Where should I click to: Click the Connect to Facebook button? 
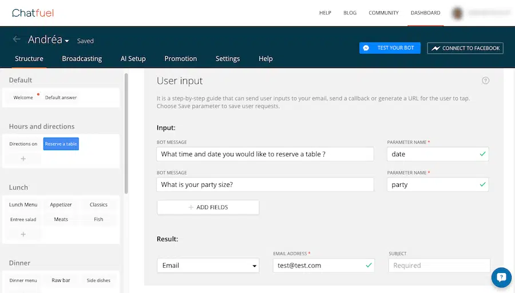(465, 48)
